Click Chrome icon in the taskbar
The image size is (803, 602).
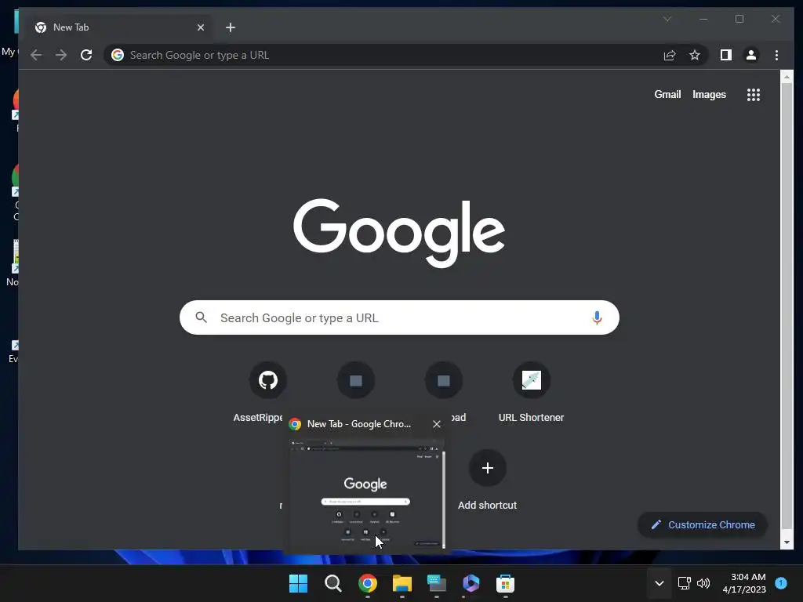click(367, 583)
